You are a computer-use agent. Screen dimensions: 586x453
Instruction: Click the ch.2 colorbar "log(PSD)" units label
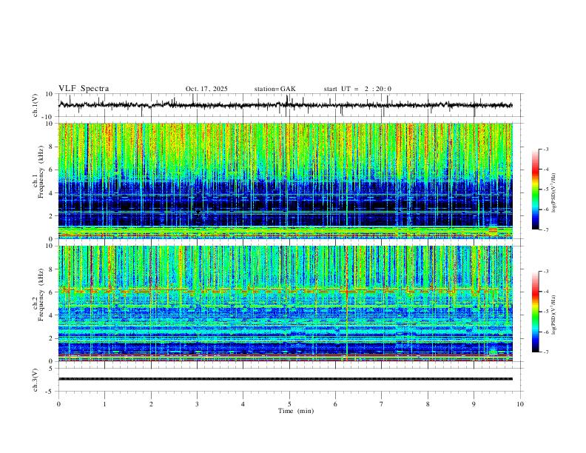click(554, 315)
